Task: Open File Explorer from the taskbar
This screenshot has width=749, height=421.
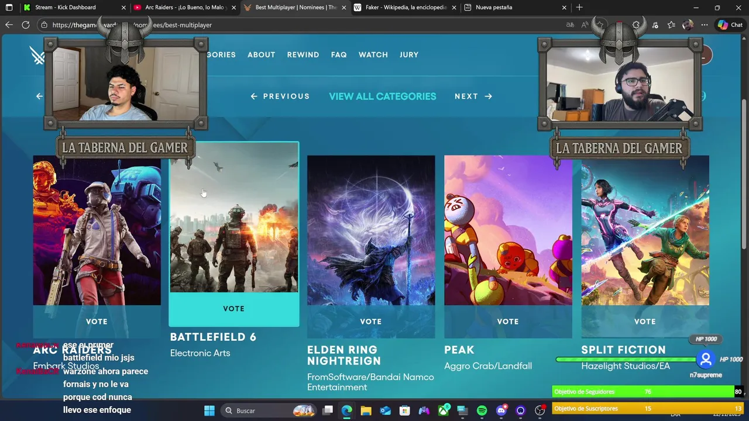Action: coord(366,410)
